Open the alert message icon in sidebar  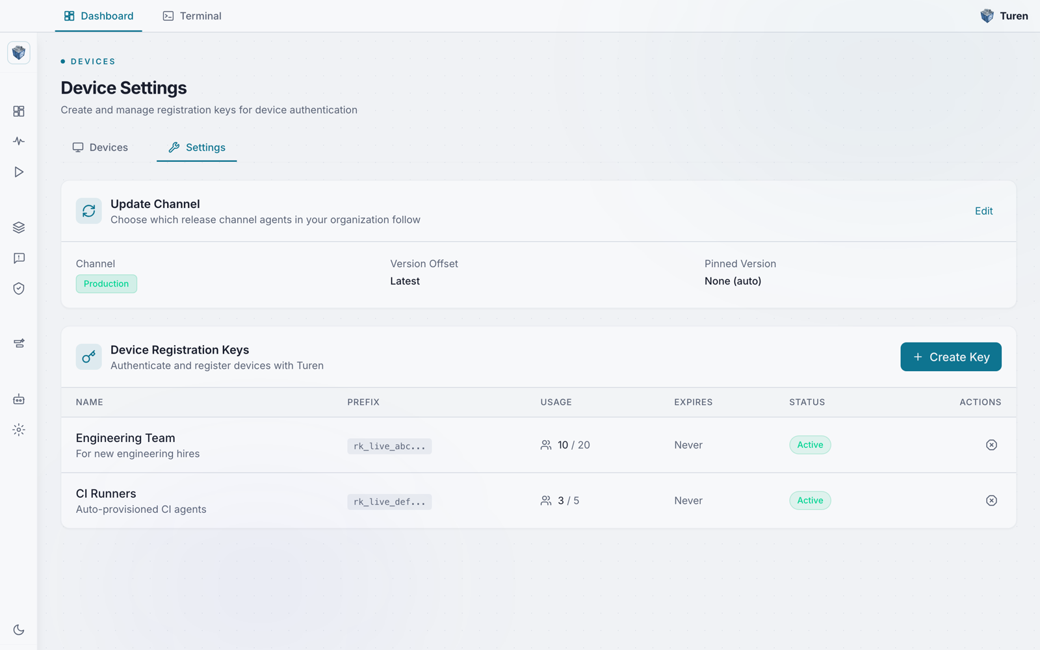[x=19, y=258]
